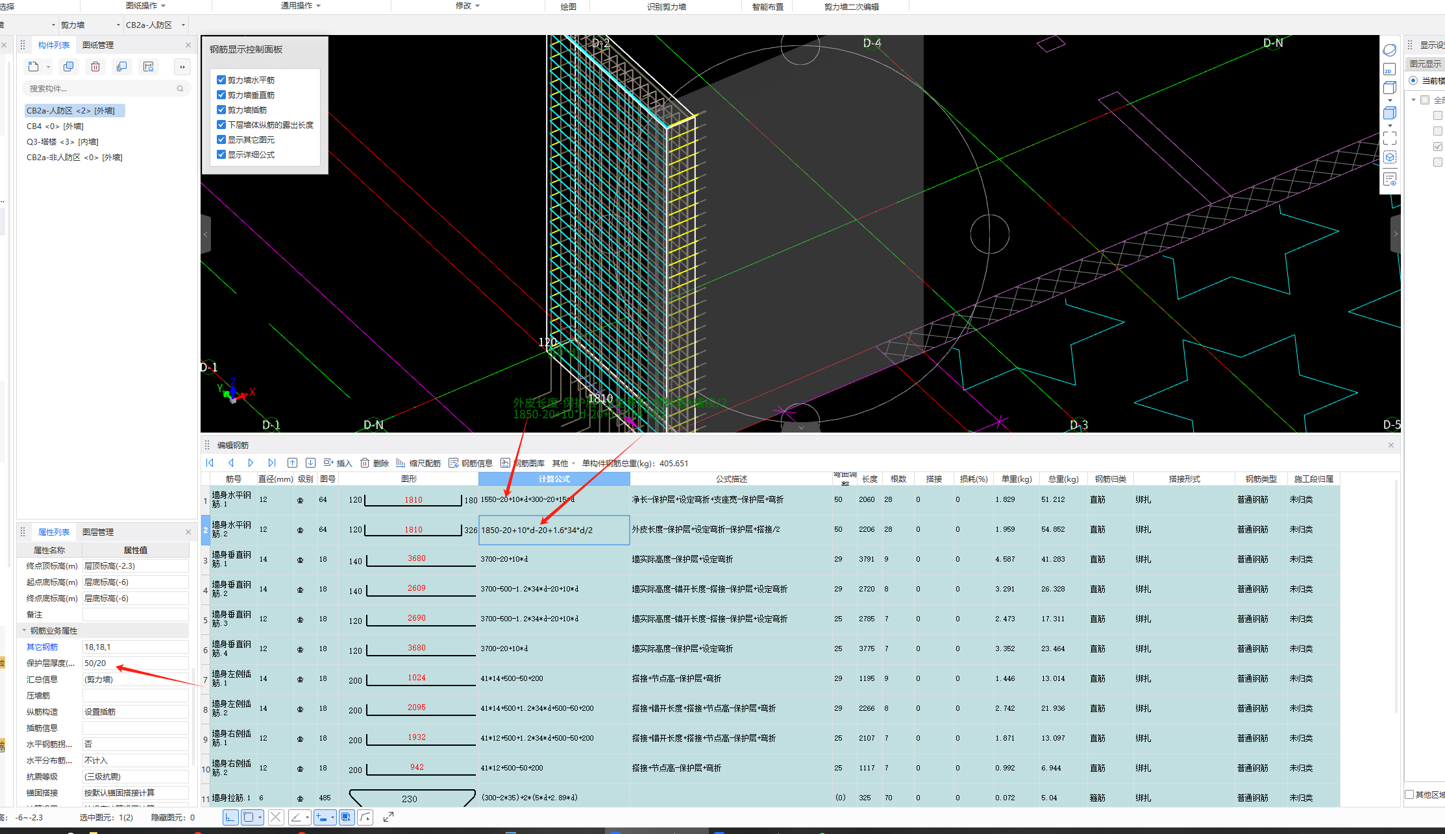Image resolution: width=1445 pixels, height=834 pixels.
Task: Open the 剪力墙 component type dropdown
Action: (x=118, y=25)
